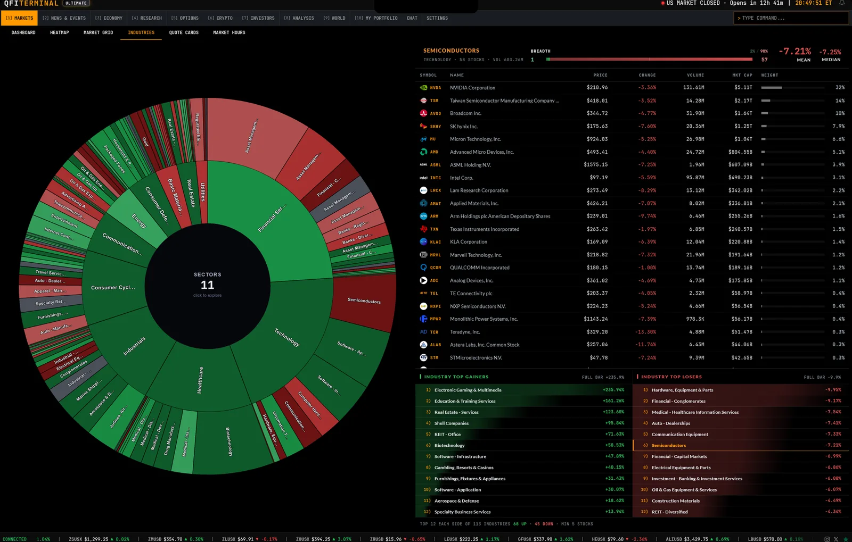Open the Markets main tab
The width and height of the screenshot is (852, 542).
pos(19,18)
